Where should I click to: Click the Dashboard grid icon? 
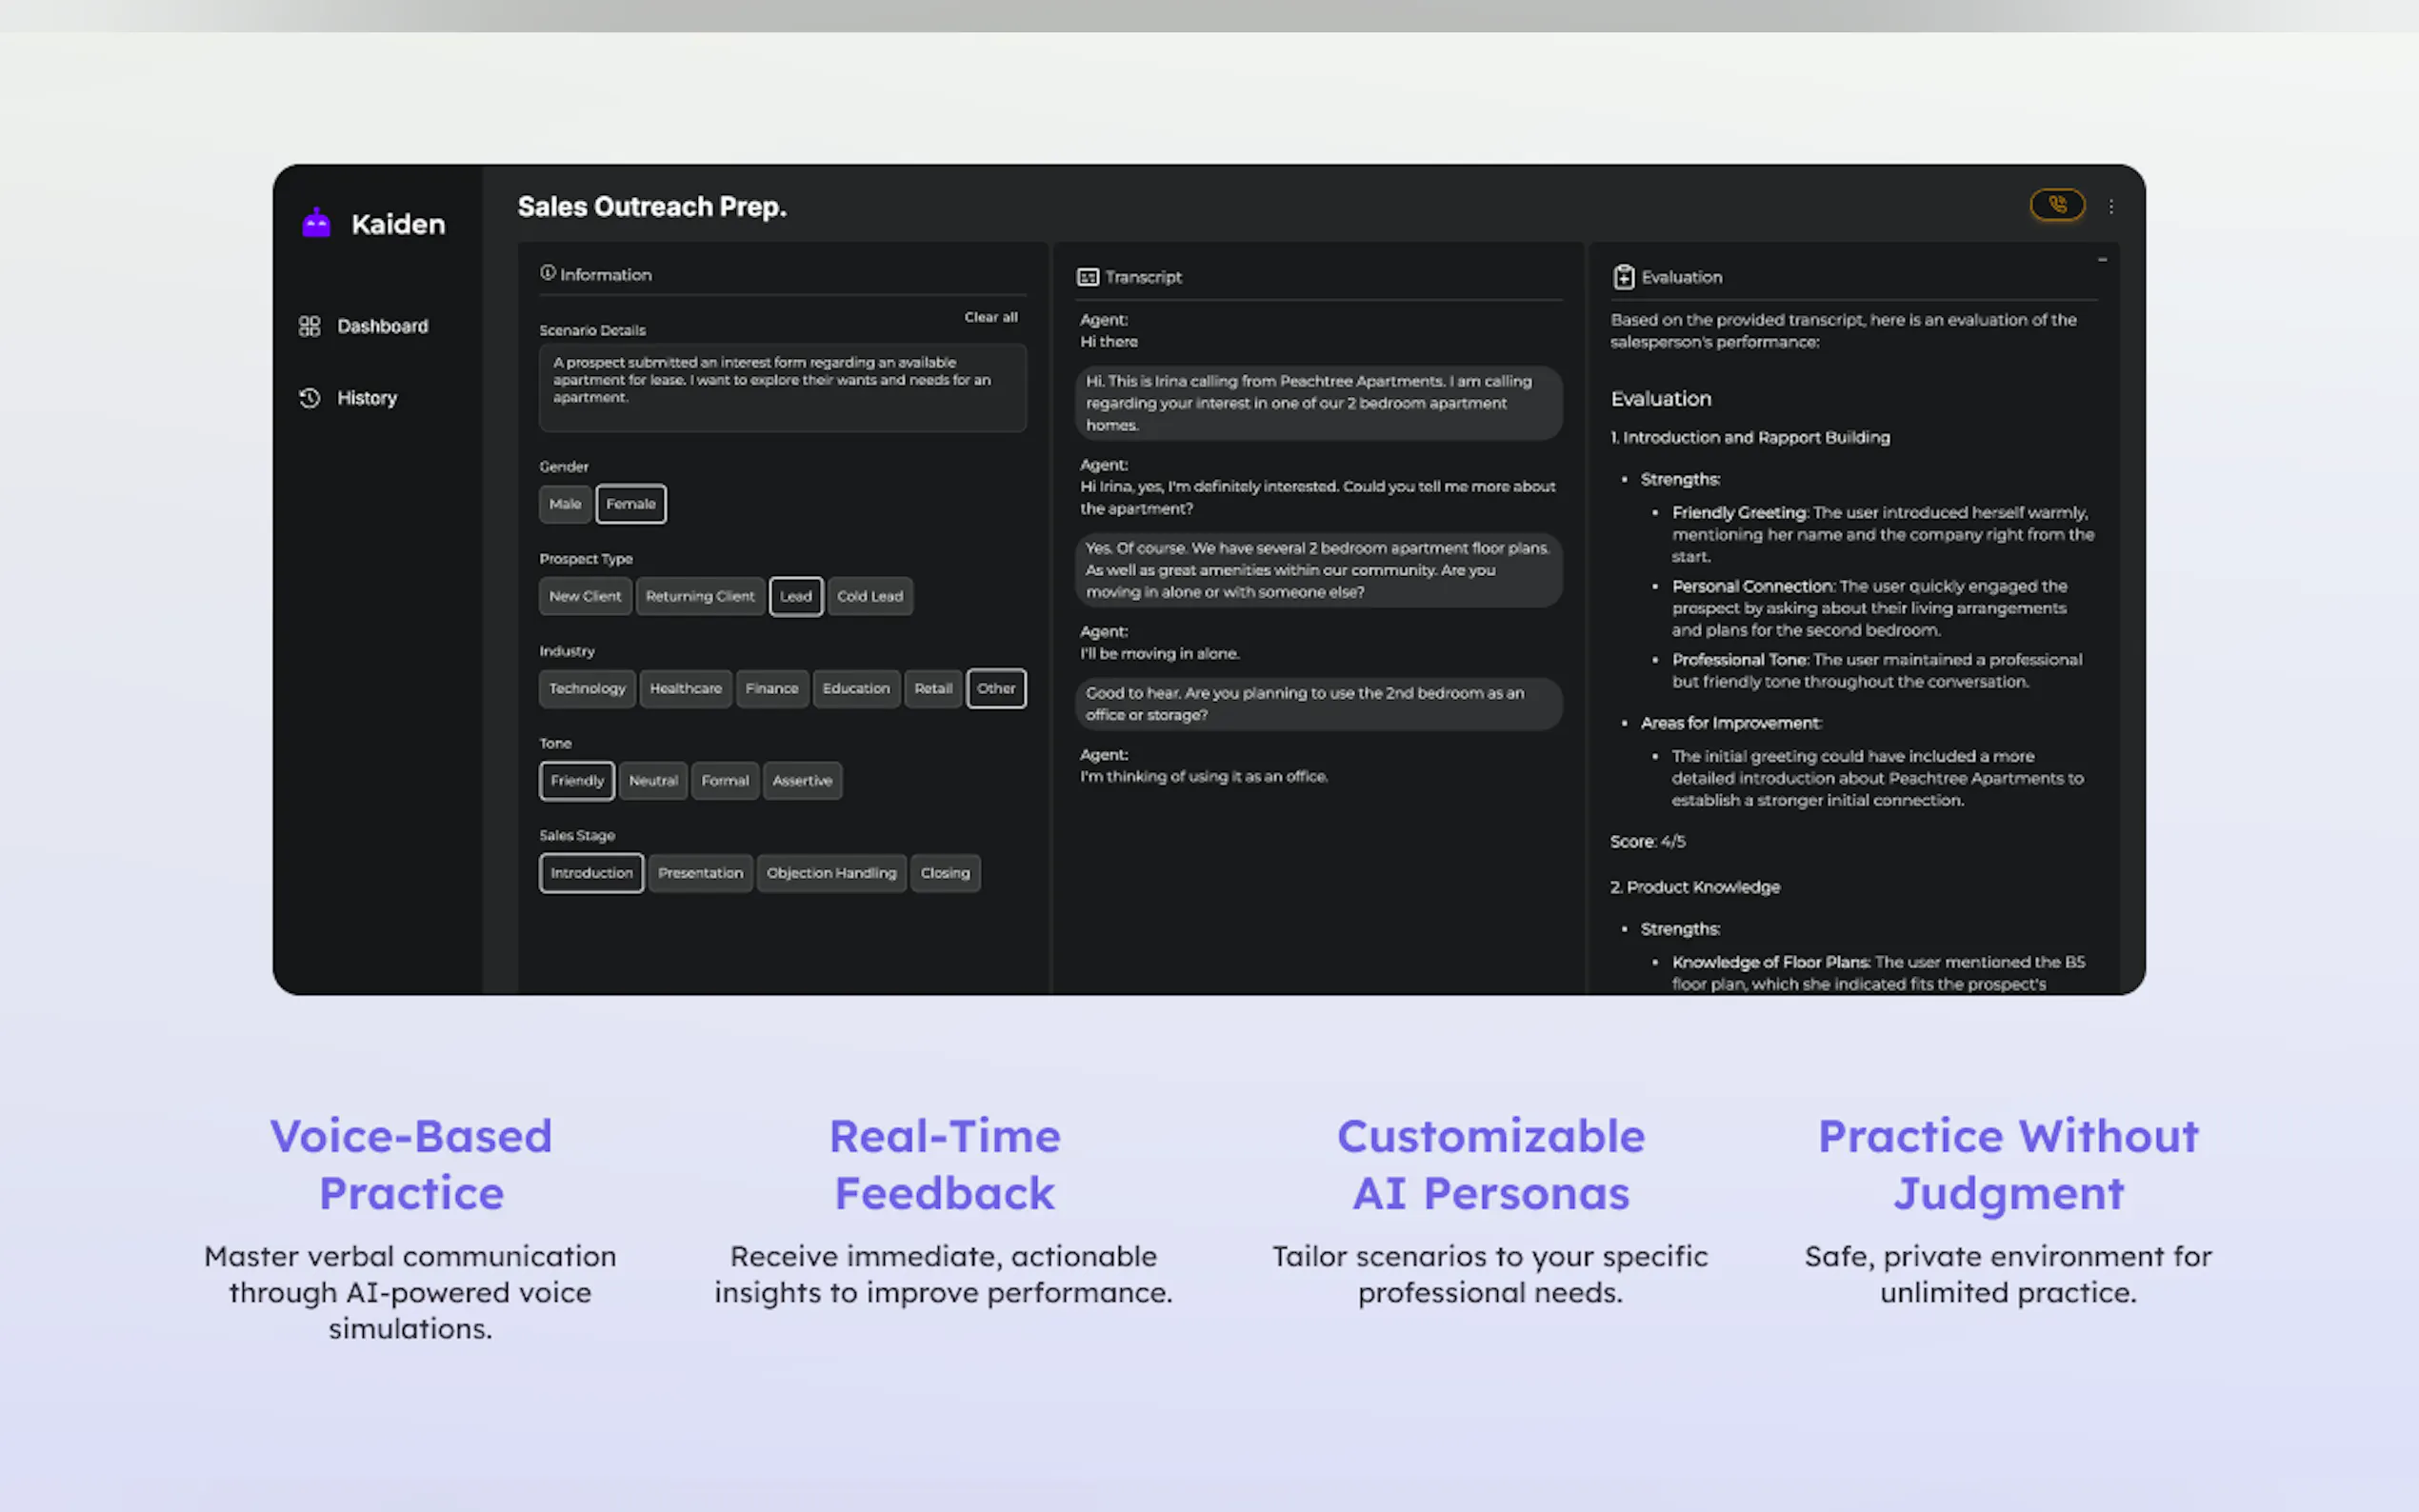[309, 326]
